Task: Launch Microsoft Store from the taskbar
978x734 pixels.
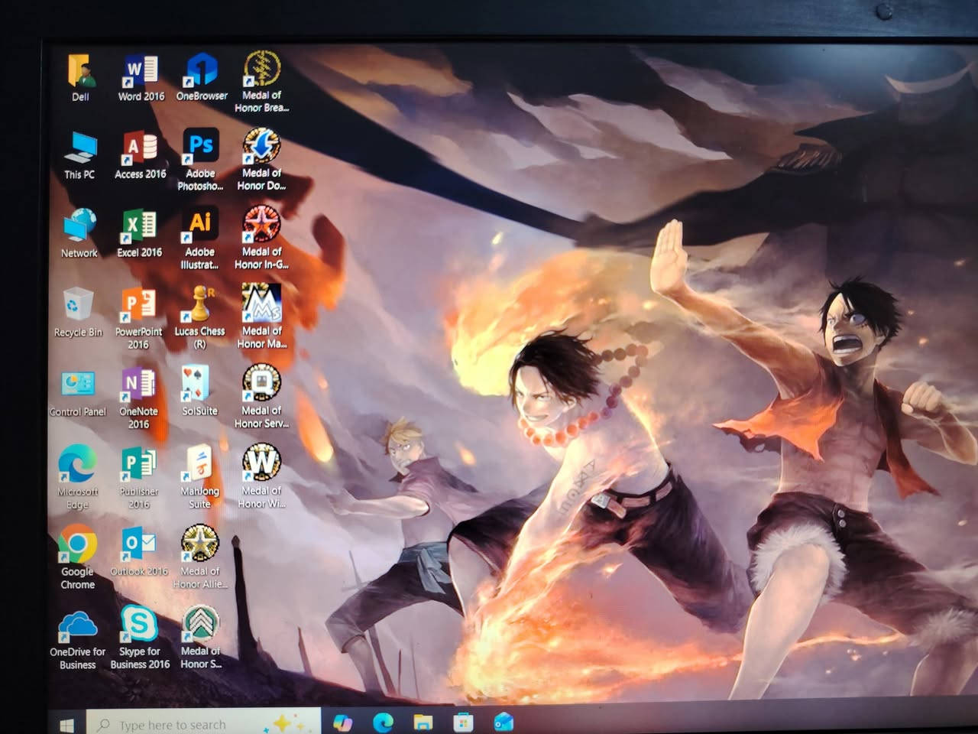Action: point(463,722)
